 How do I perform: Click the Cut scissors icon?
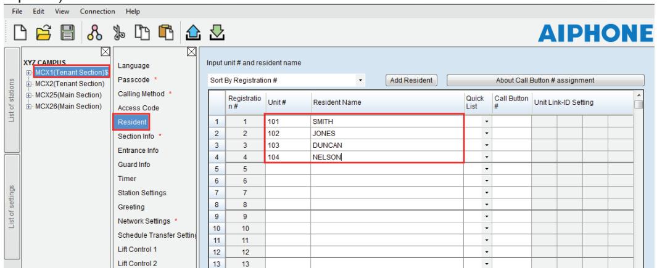[119, 32]
